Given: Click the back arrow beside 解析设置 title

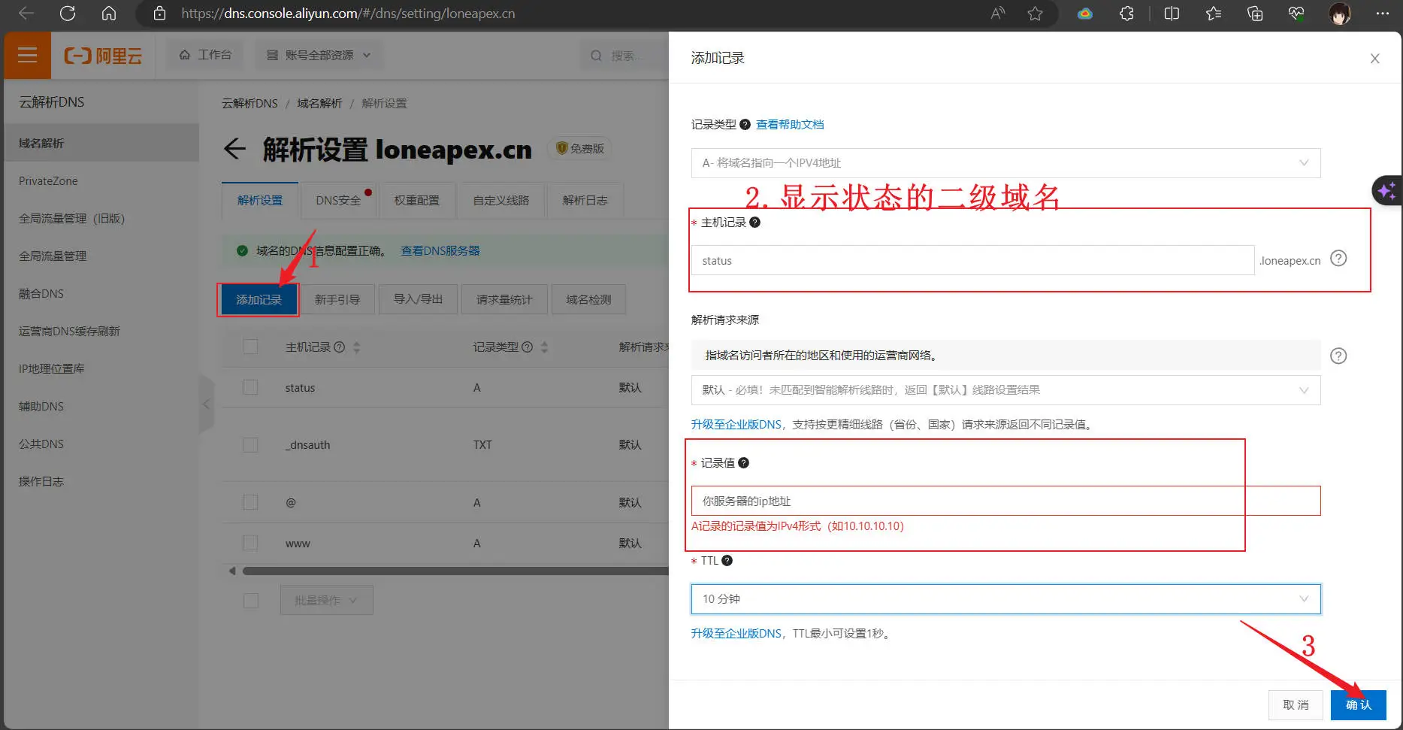Looking at the screenshot, I should click(x=235, y=149).
